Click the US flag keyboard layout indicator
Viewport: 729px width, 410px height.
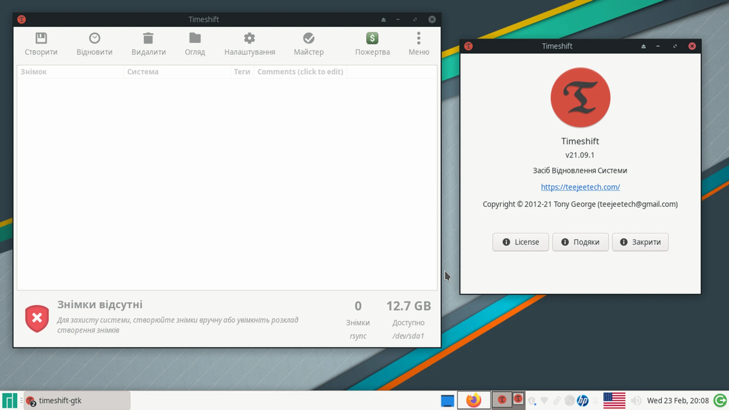click(614, 401)
